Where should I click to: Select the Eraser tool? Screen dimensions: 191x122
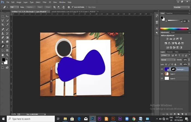(3, 37)
